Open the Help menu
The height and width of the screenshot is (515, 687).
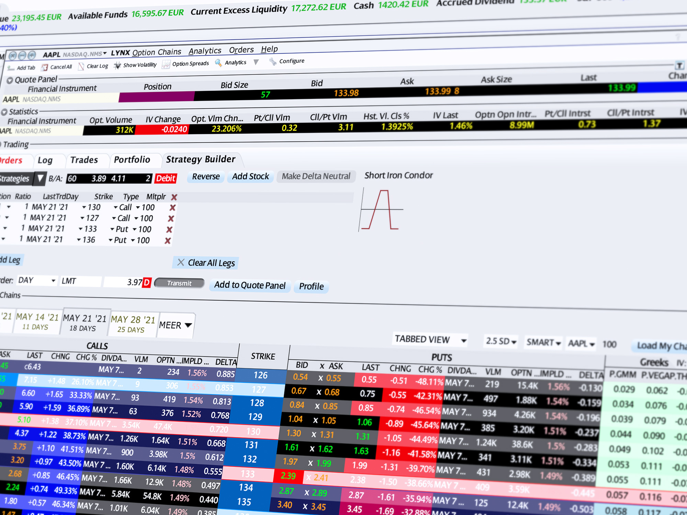pyautogui.click(x=269, y=49)
